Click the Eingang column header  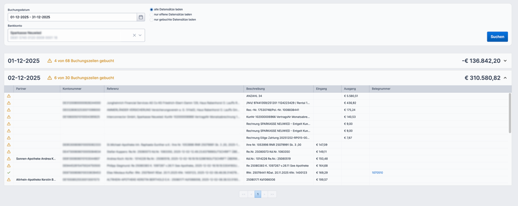[x=321, y=89]
